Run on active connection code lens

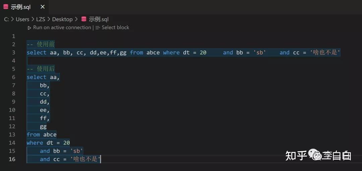pos(62,28)
